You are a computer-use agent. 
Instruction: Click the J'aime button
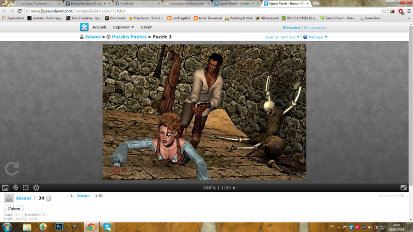tap(14, 208)
